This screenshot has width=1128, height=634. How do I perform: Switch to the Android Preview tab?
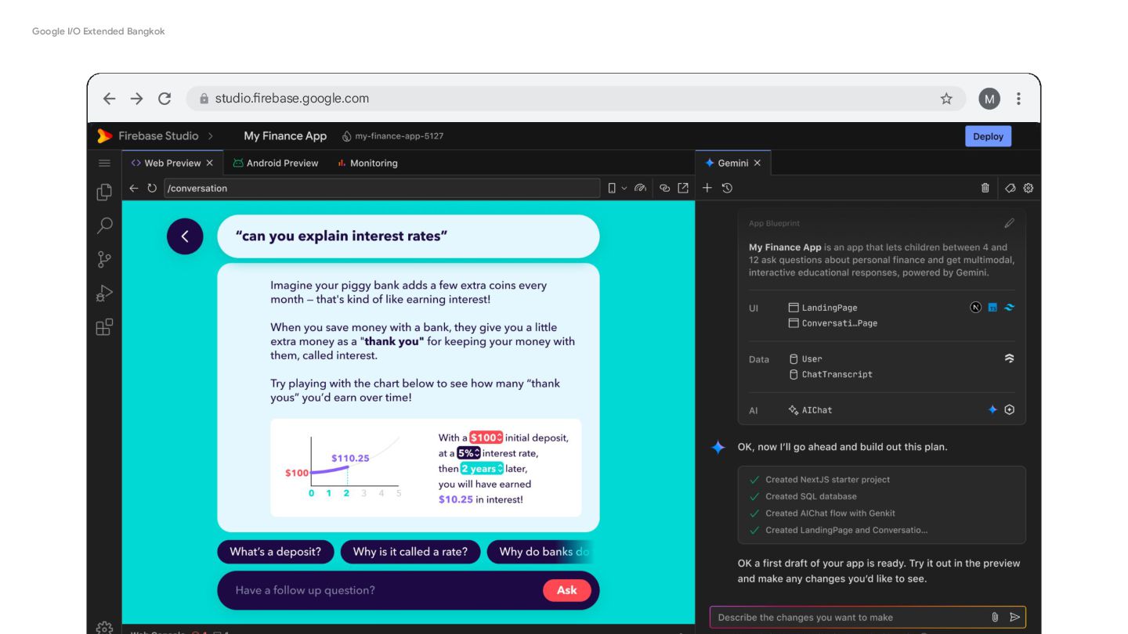pos(276,163)
